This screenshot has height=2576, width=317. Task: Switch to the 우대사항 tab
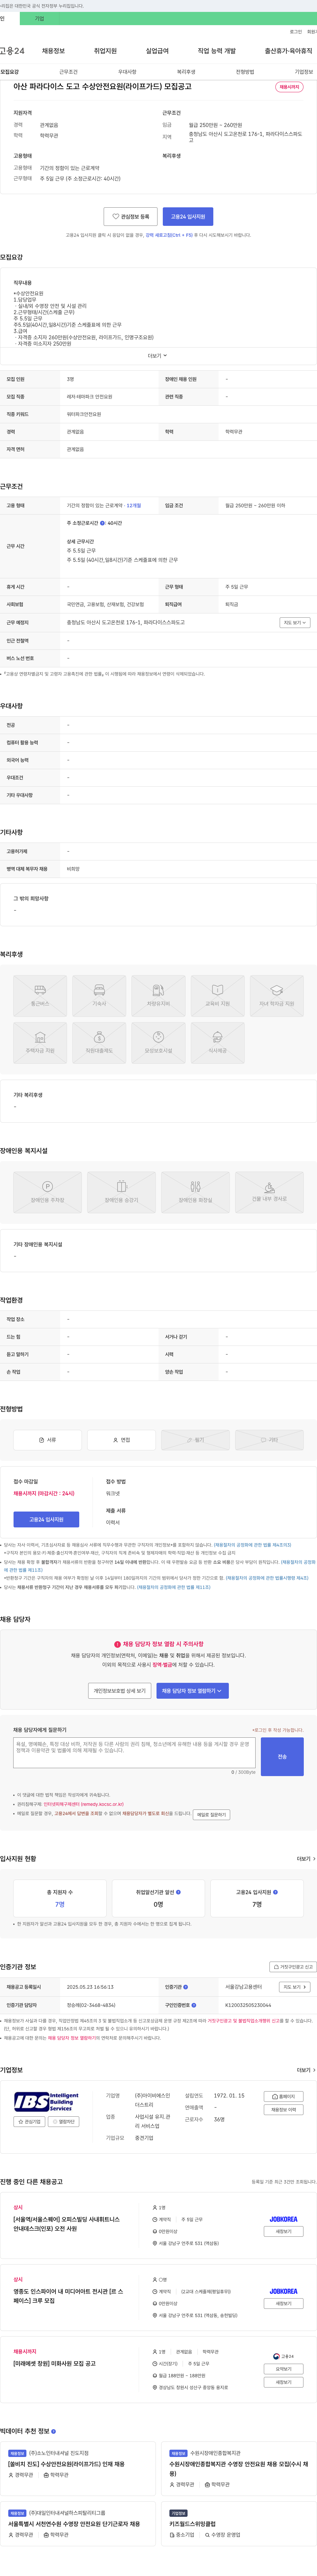(x=127, y=72)
